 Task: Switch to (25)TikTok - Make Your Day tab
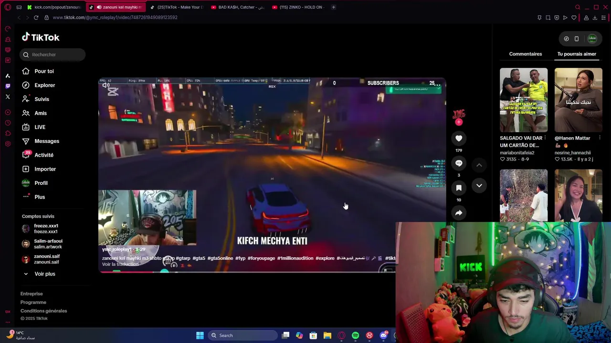(177, 7)
